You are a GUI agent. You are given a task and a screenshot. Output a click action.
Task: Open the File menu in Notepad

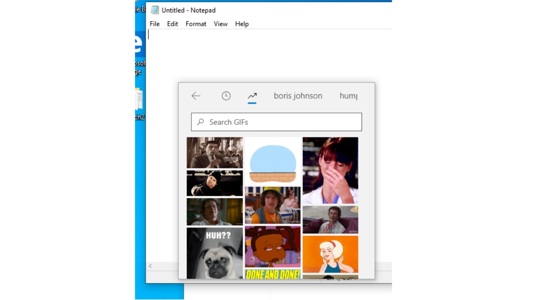click(155, 24)
